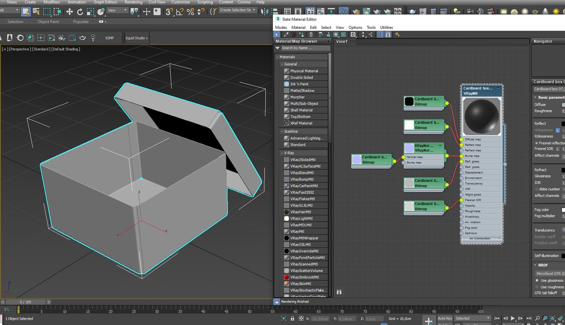Click the Play Animation button

(513, 318)
